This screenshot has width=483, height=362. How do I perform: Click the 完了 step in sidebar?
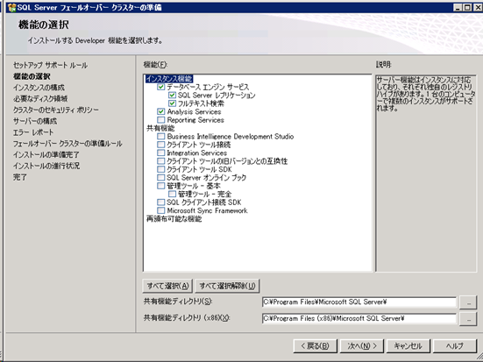click(x=20, y=177)
